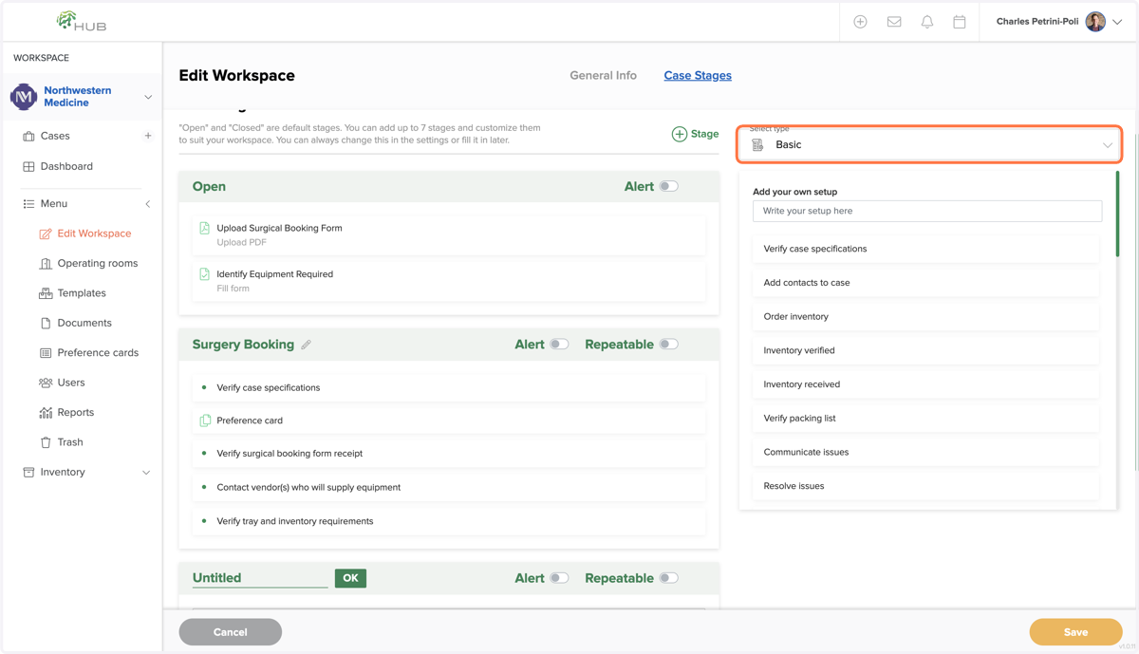Select Edit Workspace in sidebar
The image size is (1139, 654).
(94, 234)
